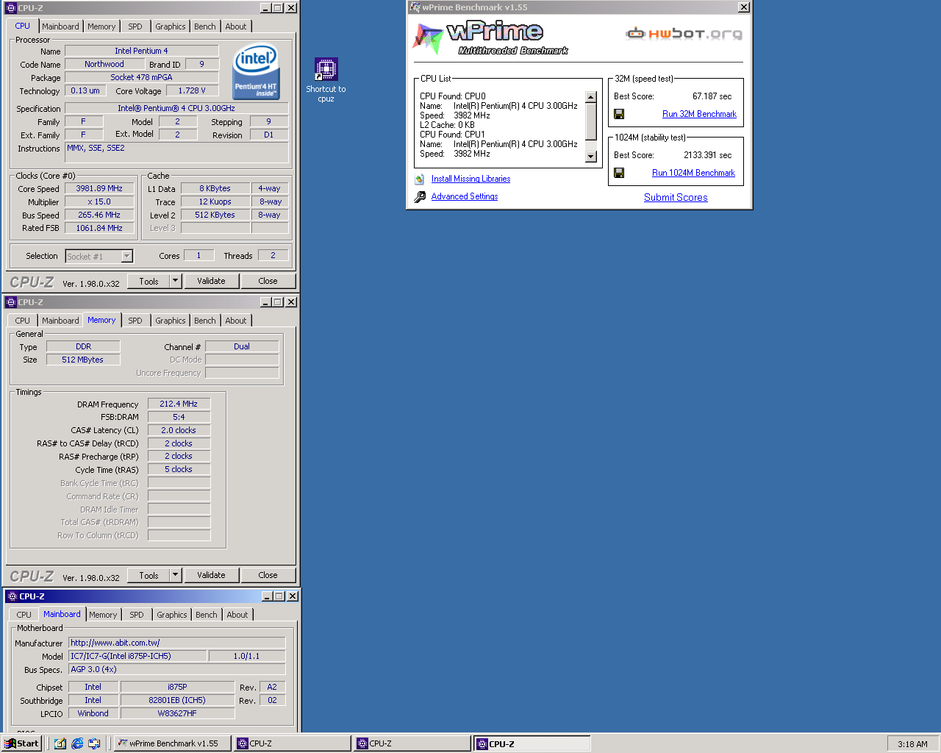This screenshot has width=941, height=753.
Task: Open About tab in Memory CPU-Z window
Action: pyautogui.click(x=236, y=321)
